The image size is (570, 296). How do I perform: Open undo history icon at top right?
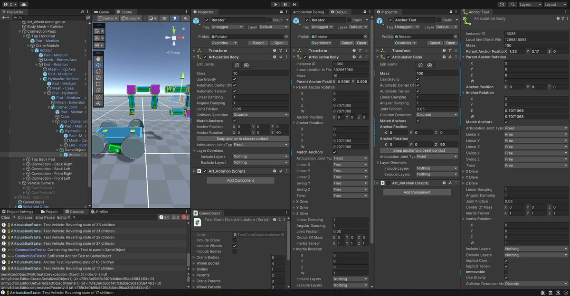point(502,4)
